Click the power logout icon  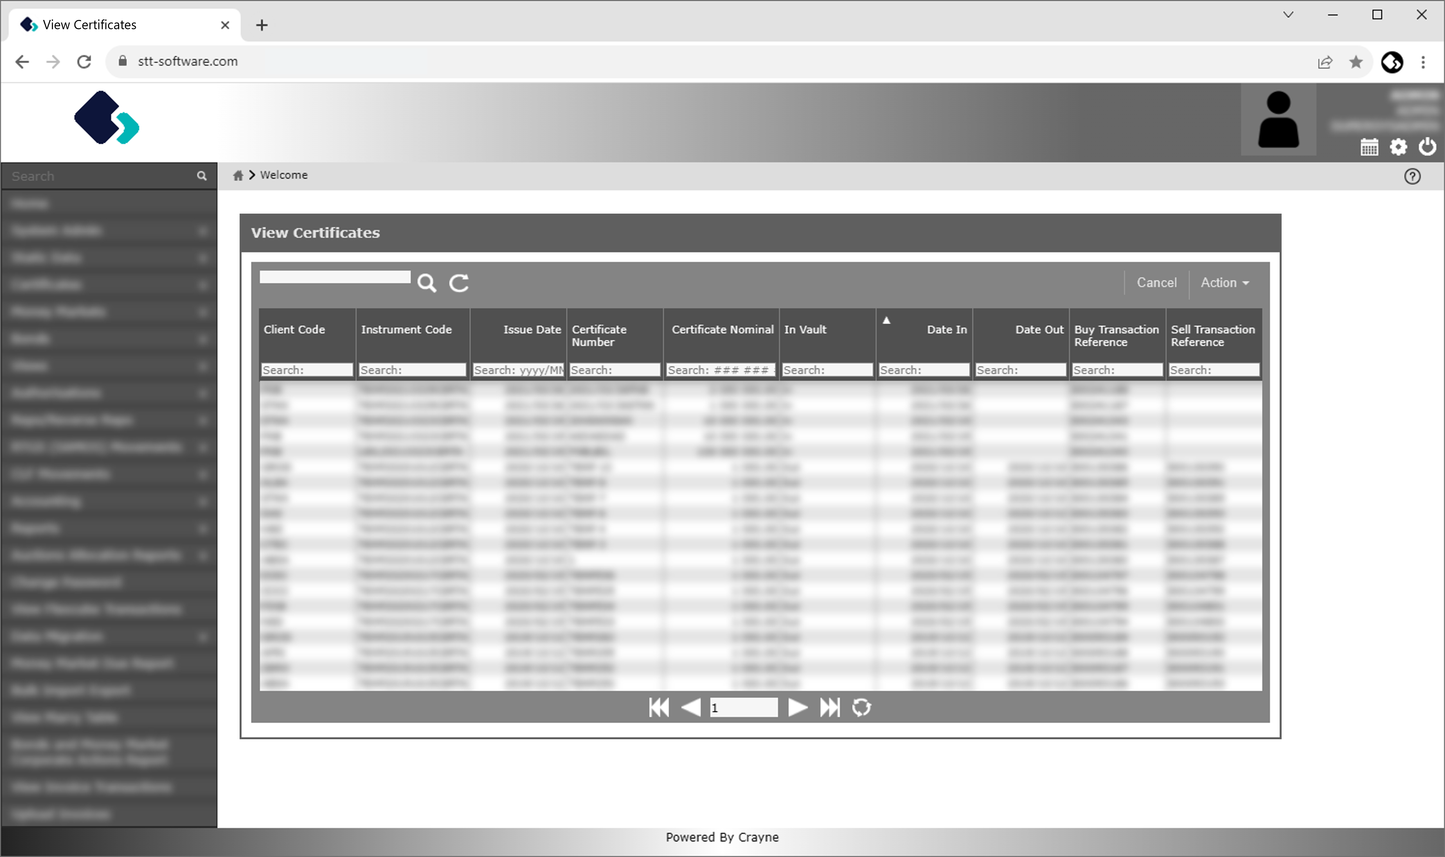pos(1427,147)
